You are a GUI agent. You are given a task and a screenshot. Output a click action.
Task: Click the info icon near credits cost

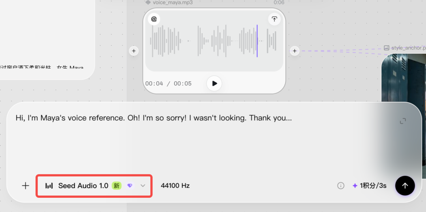341,186
